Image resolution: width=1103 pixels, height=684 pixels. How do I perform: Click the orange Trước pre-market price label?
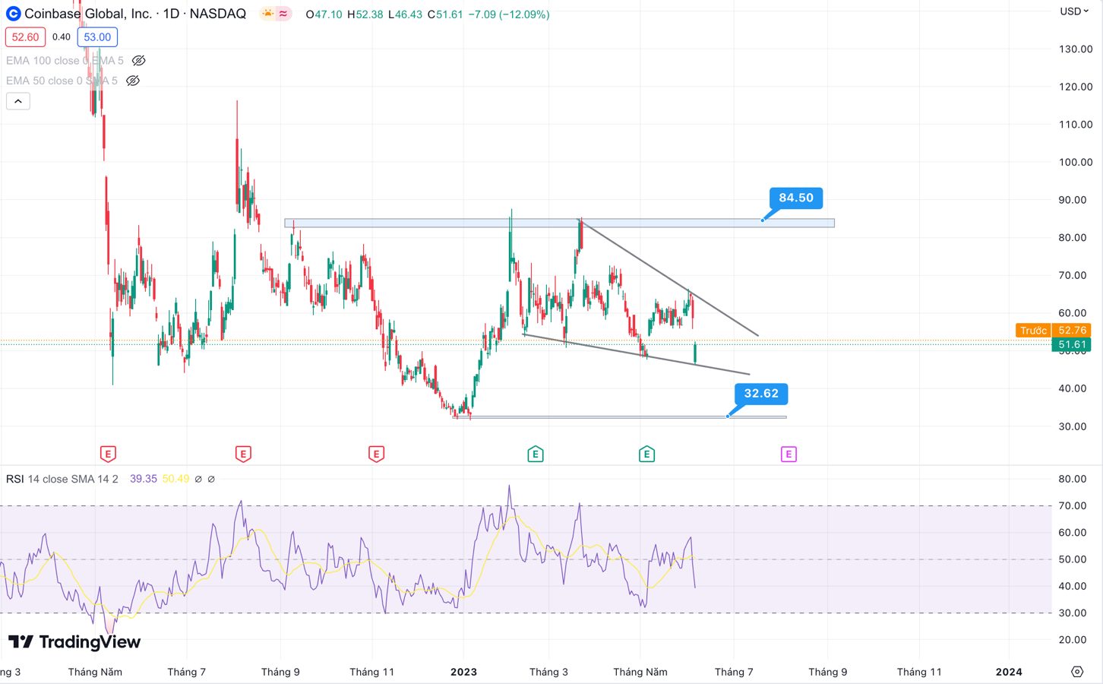pos(1033,331)
